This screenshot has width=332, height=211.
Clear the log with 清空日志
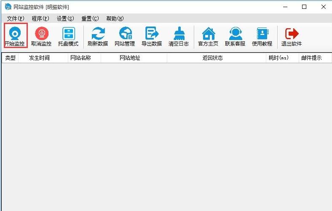click(179, 36)
